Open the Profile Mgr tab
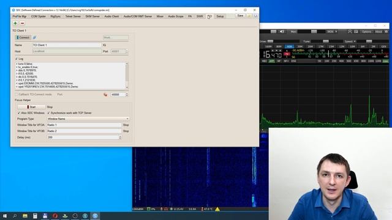 (x=20, y=16)
